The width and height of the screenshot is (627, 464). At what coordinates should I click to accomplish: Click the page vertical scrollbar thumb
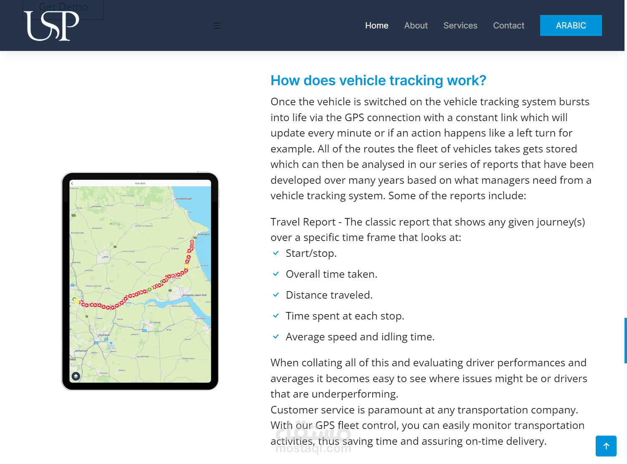(625, 340)
